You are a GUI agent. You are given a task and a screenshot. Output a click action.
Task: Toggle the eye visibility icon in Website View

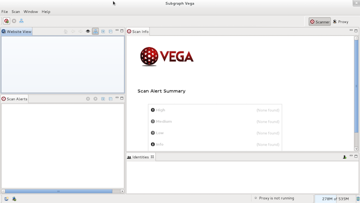[x=88, y=31]
